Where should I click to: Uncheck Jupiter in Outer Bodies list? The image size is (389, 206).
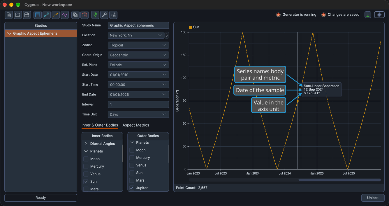132,188
